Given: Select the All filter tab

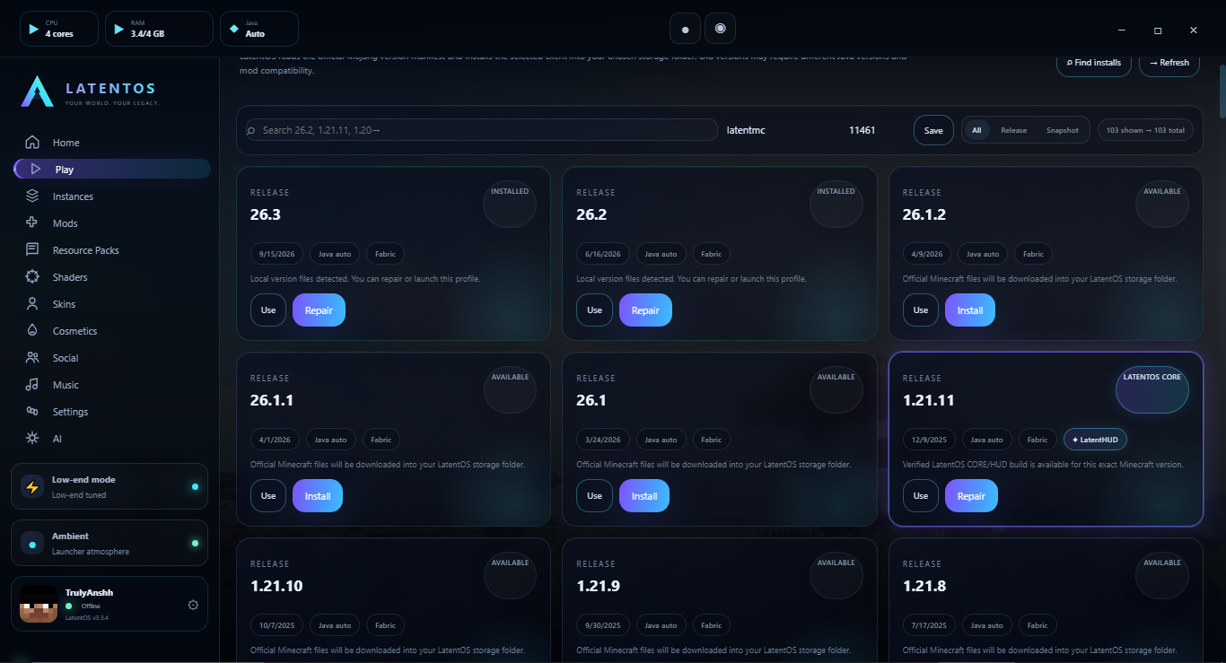Looking at the screenshot, I should (976, 130).
